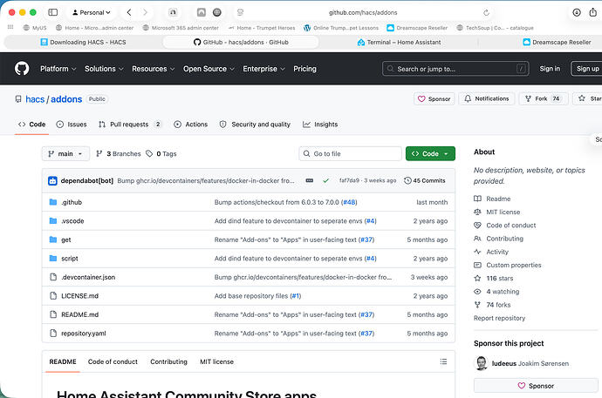Click the Fork button
This screenshot has width=602, height=398.
coord(544,98)
